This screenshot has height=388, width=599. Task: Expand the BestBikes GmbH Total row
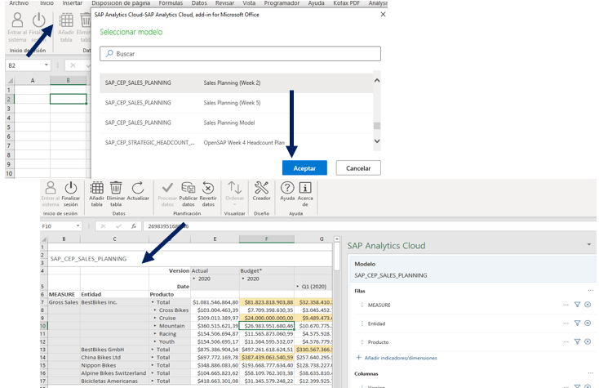(x=153, y=350)
